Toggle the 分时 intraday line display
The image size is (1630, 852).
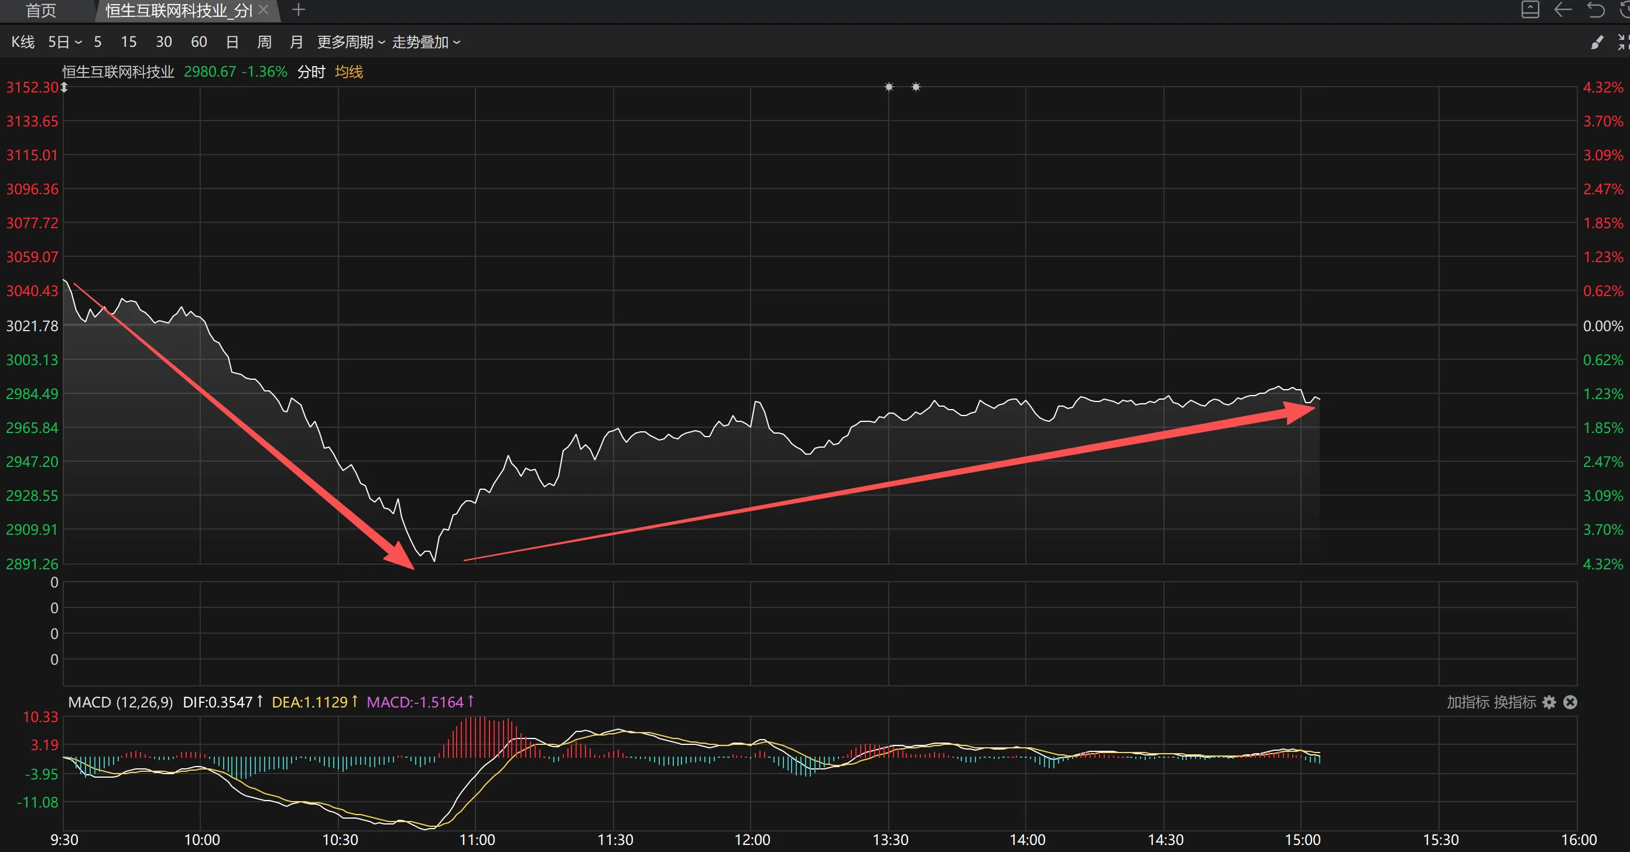pyautogui.click(x=311, y=71)
